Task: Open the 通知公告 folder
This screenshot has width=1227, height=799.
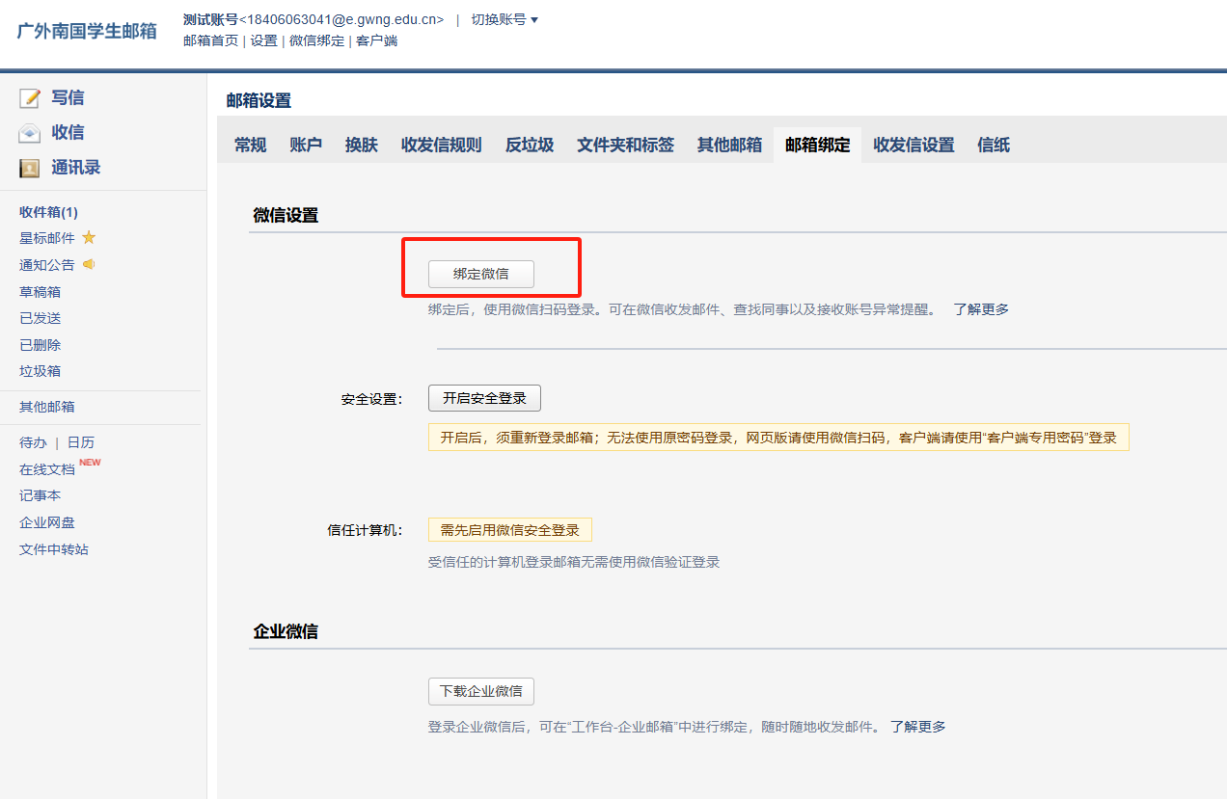Action: tap(47, 265)
